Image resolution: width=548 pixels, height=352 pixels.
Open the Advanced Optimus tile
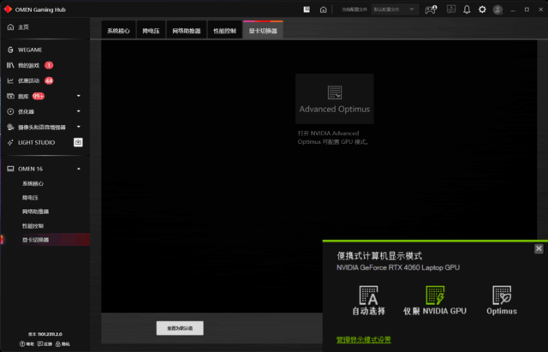(x=335, y=99)
